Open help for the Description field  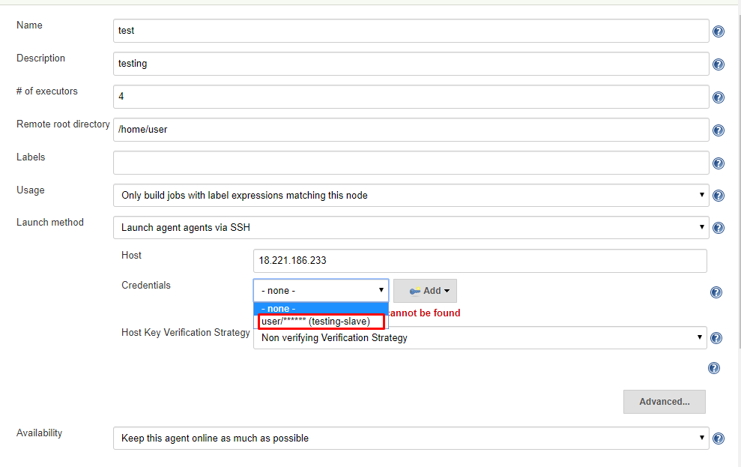[x=718, y=64]
